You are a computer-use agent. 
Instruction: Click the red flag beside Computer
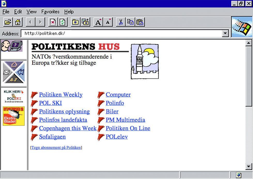coord(101,95)
